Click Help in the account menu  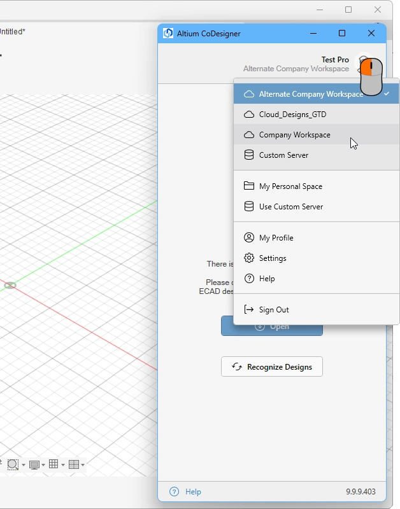[x=316, y=279]
